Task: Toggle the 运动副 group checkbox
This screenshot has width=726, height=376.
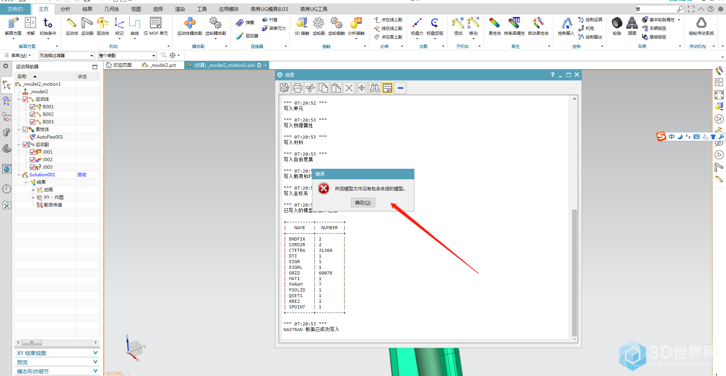Action: click(25, 145)
